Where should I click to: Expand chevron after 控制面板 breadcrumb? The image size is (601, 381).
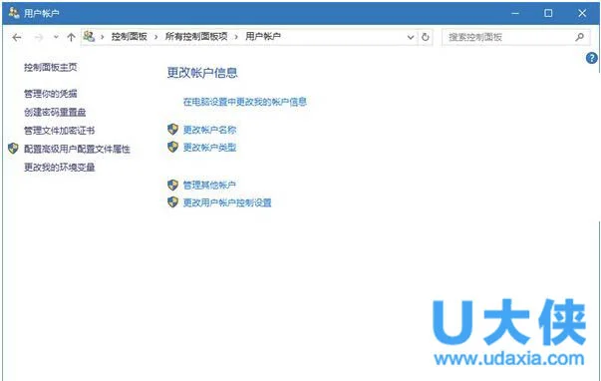coord(156,37)
